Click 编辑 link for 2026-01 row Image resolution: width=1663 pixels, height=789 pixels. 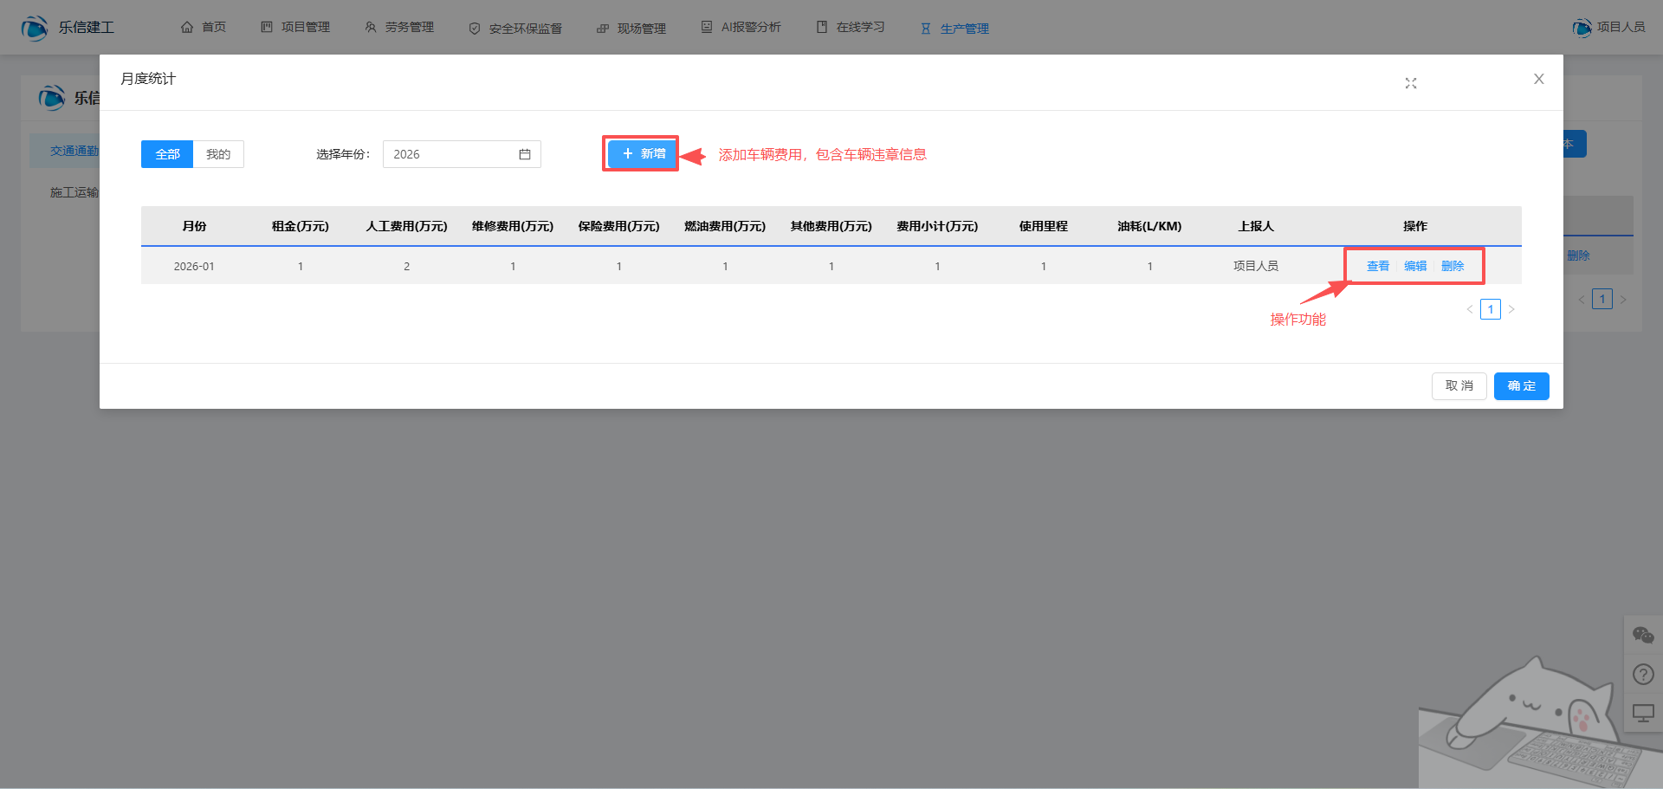pos(1414,266)
